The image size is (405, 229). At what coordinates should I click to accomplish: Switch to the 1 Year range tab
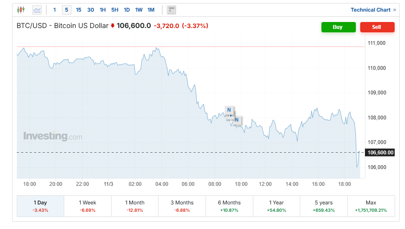point(276,206)
